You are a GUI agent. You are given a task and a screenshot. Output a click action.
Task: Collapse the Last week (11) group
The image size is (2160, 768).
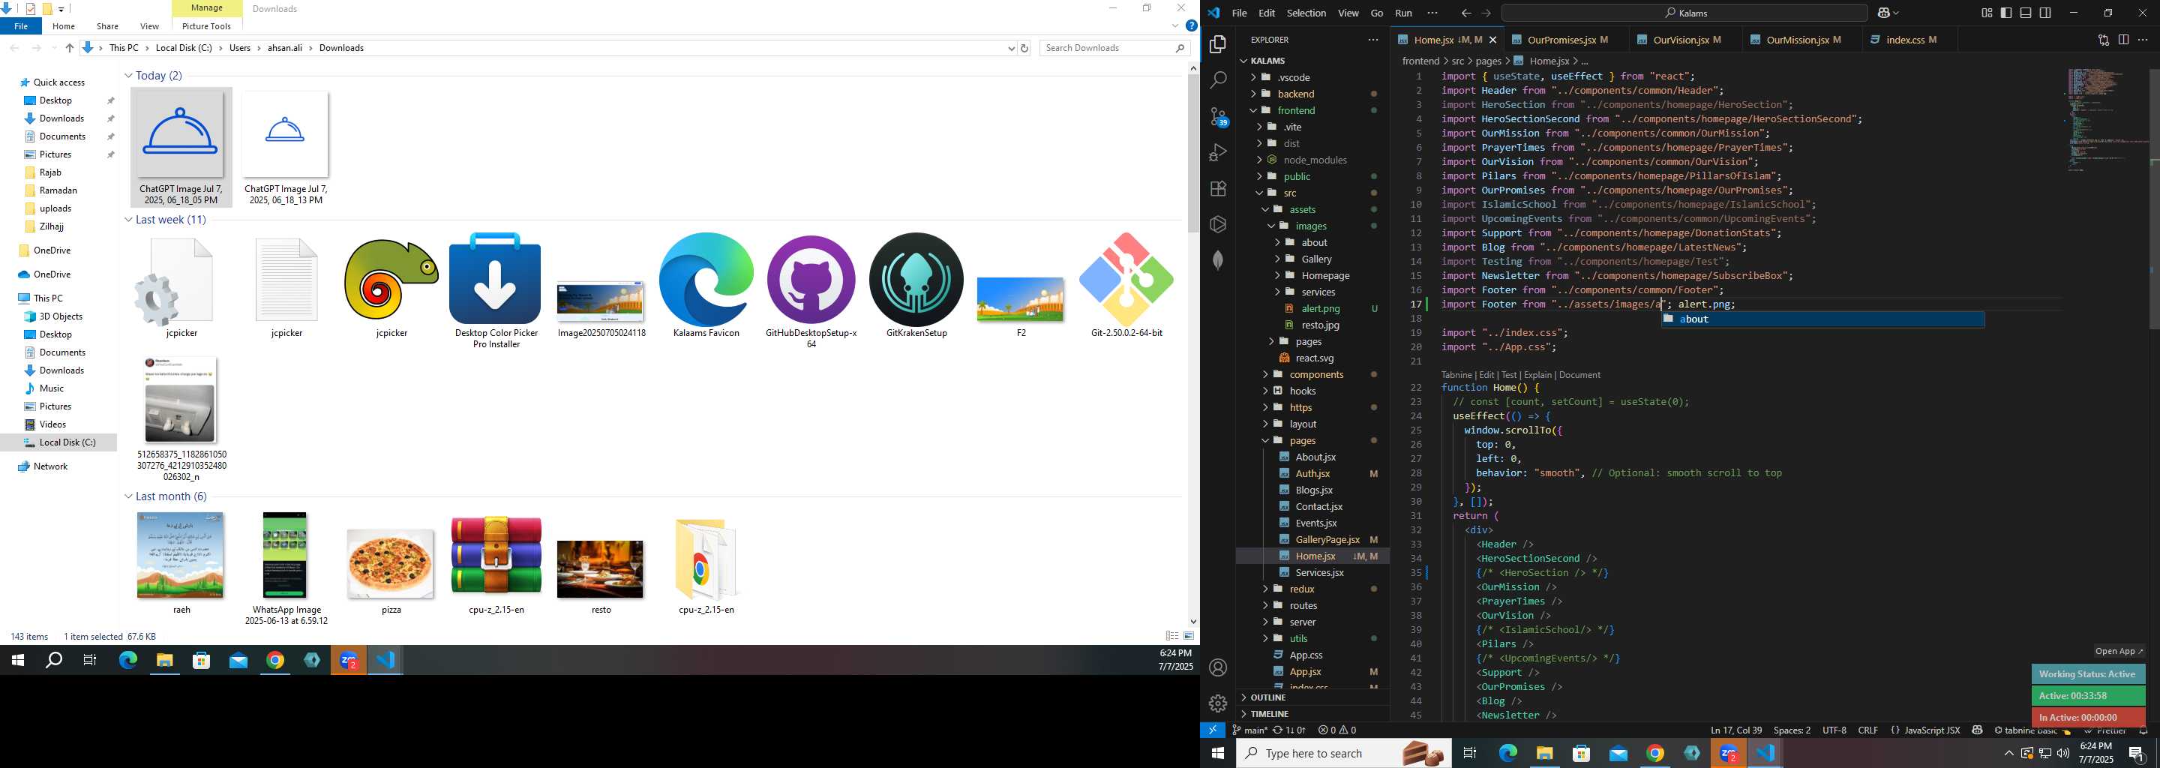[x=128, y=220]
